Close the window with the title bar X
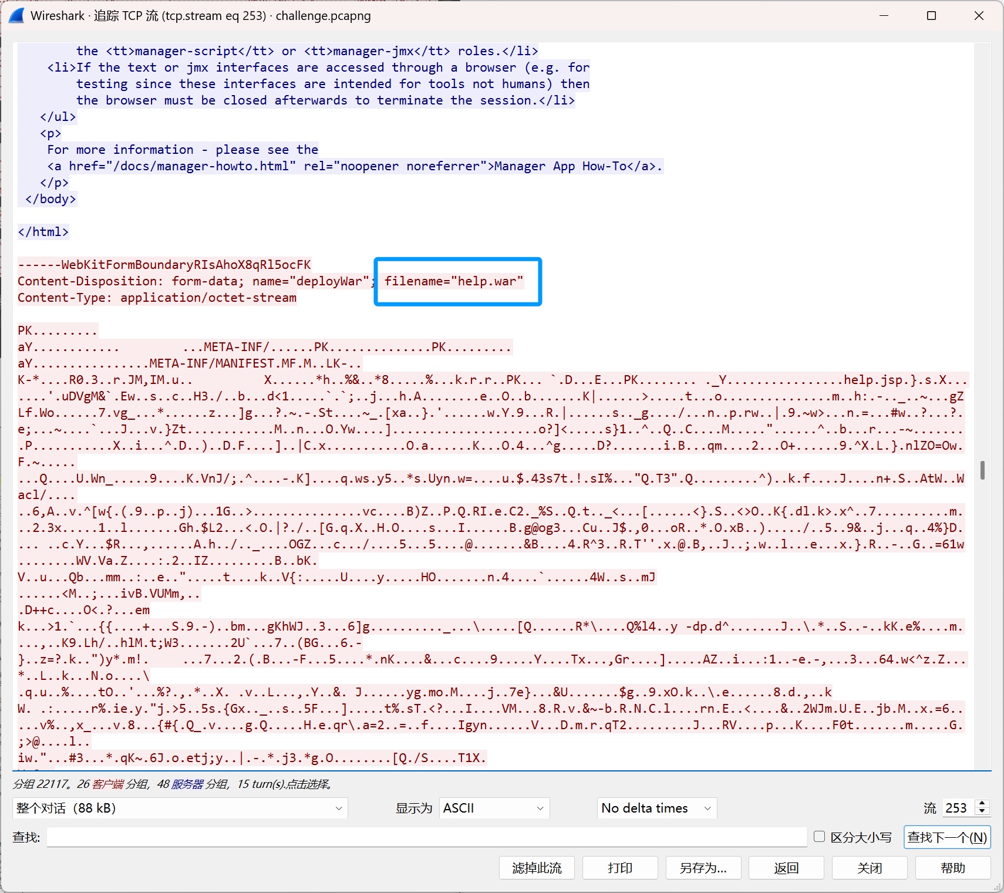Screen dimensions: 1004x893 [x=979, y=16]
